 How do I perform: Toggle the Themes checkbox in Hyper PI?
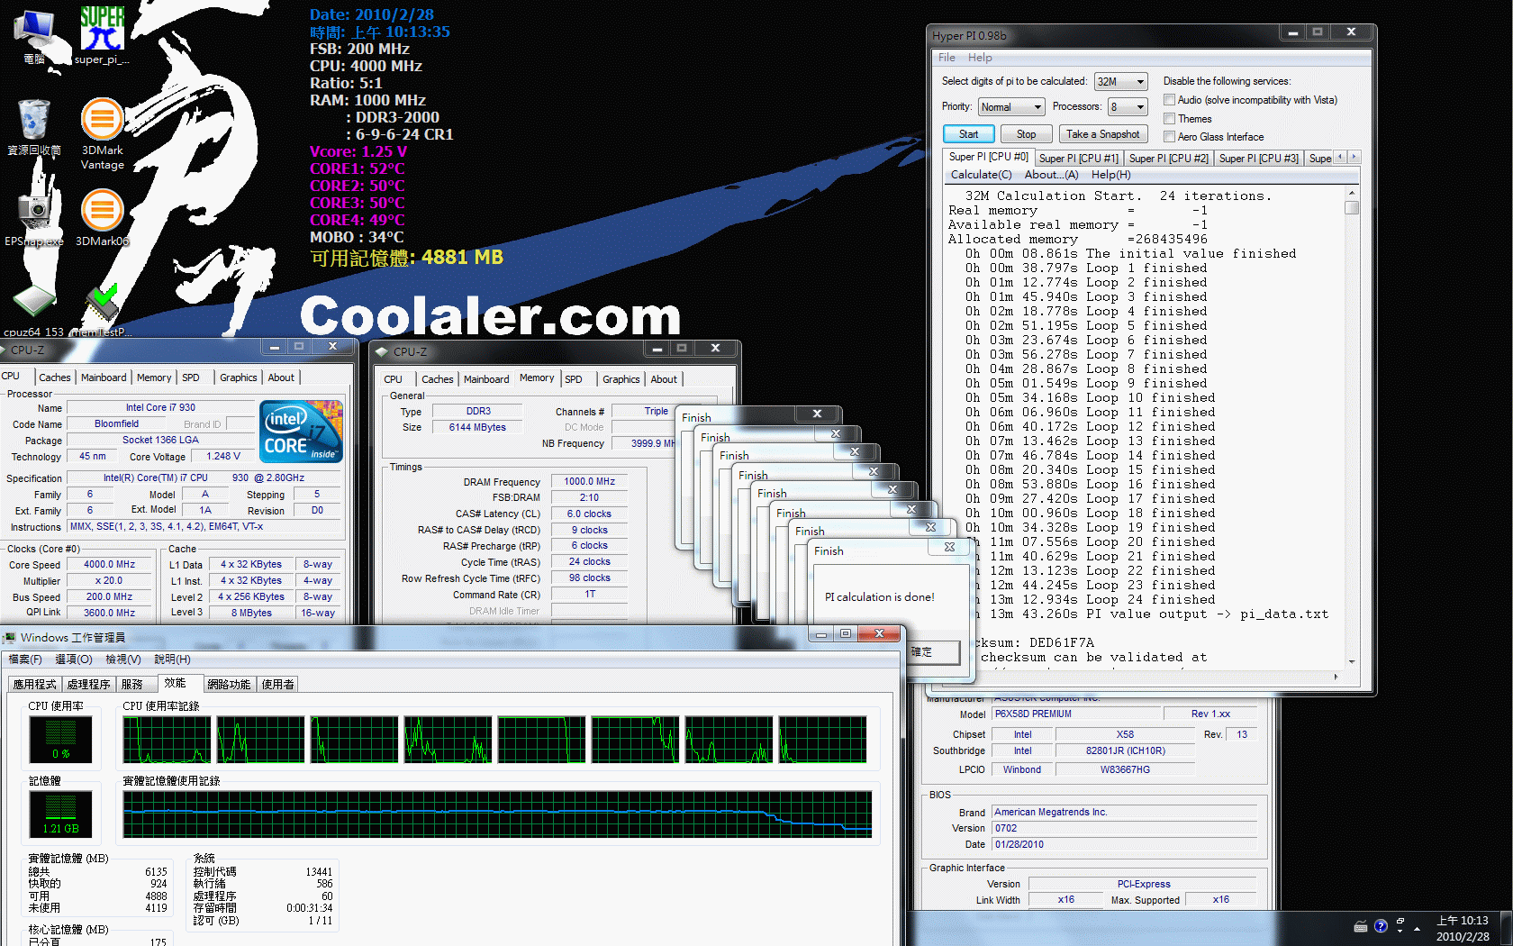1169,119
